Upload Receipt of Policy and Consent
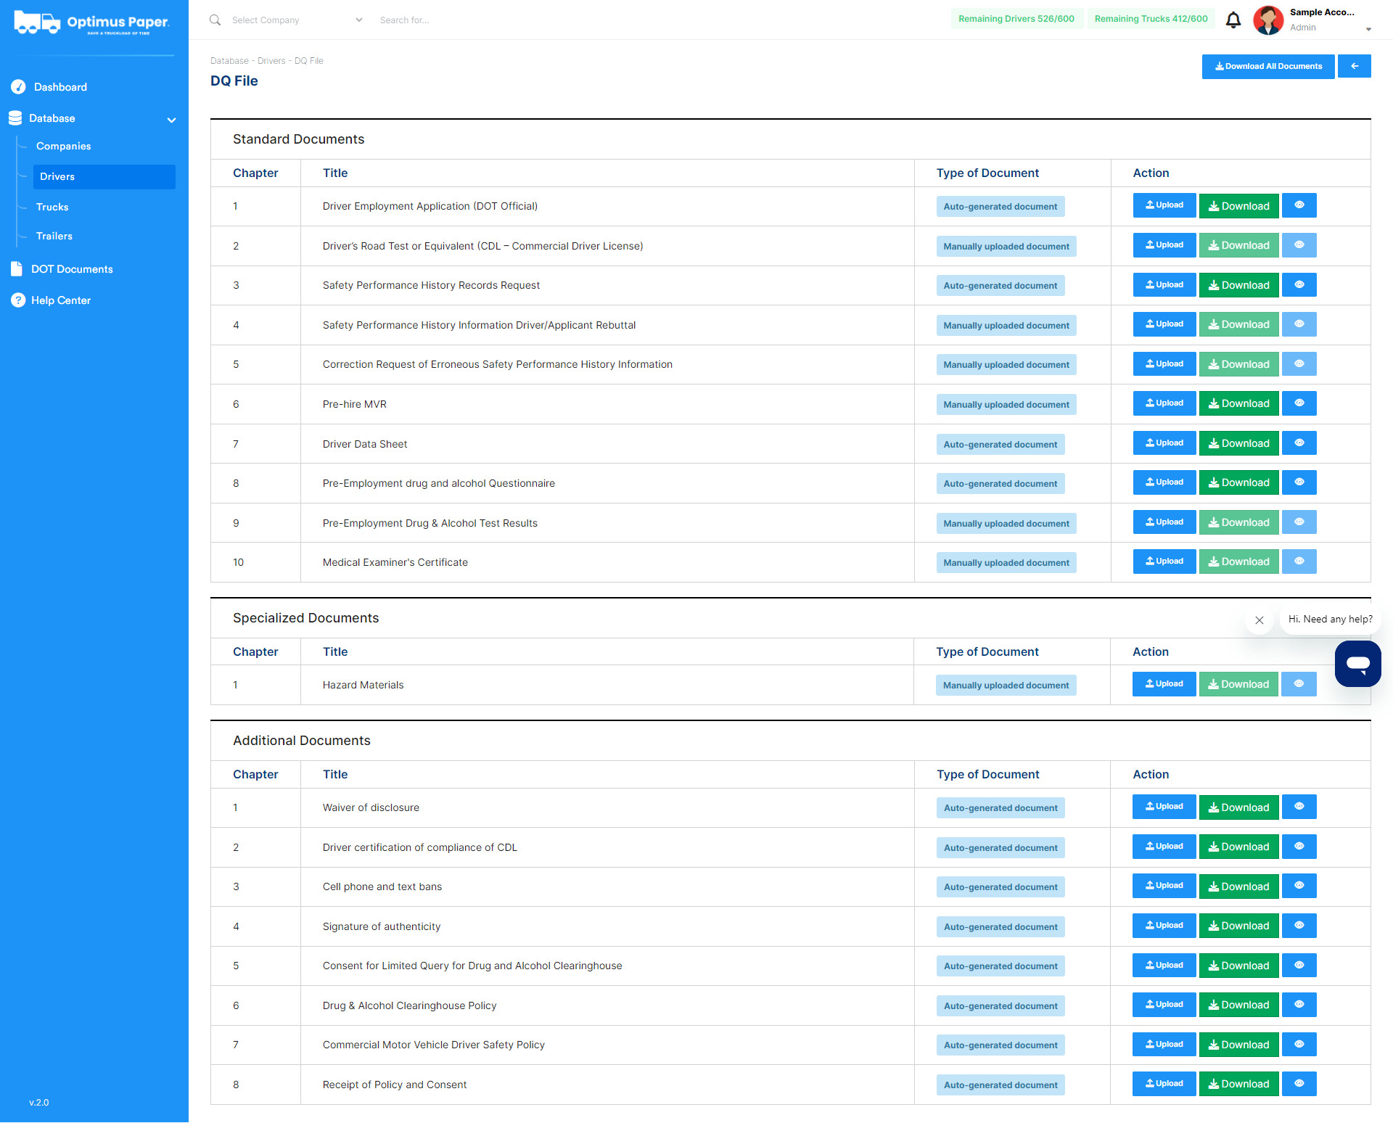 (x=1164, y=1084)
